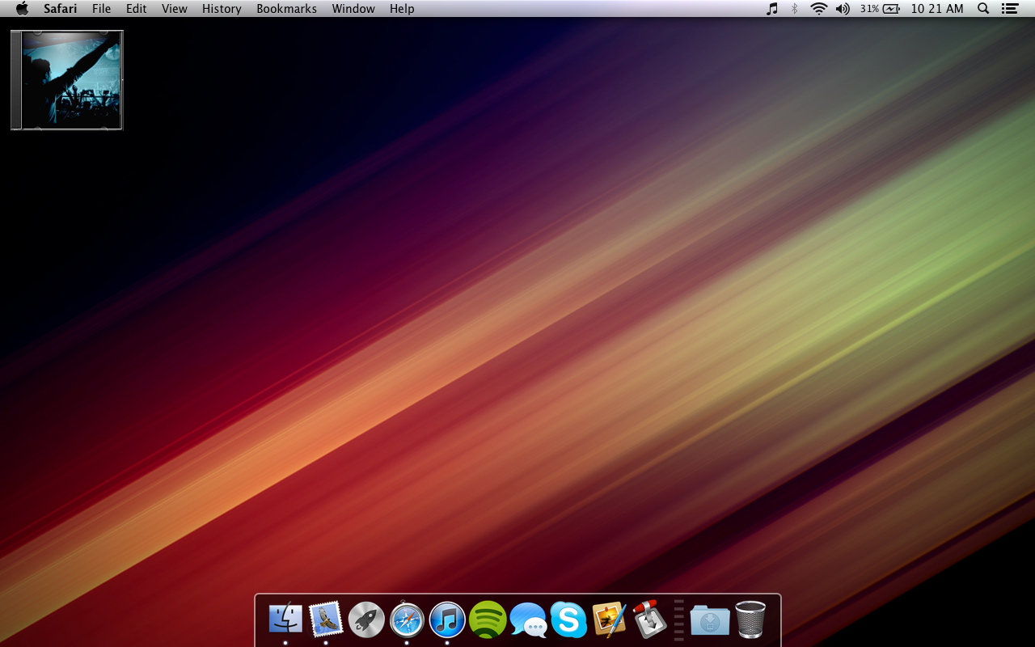Open the Safari application menu
The width and height of the screenshot is (1035, 647).
(61, 9)
